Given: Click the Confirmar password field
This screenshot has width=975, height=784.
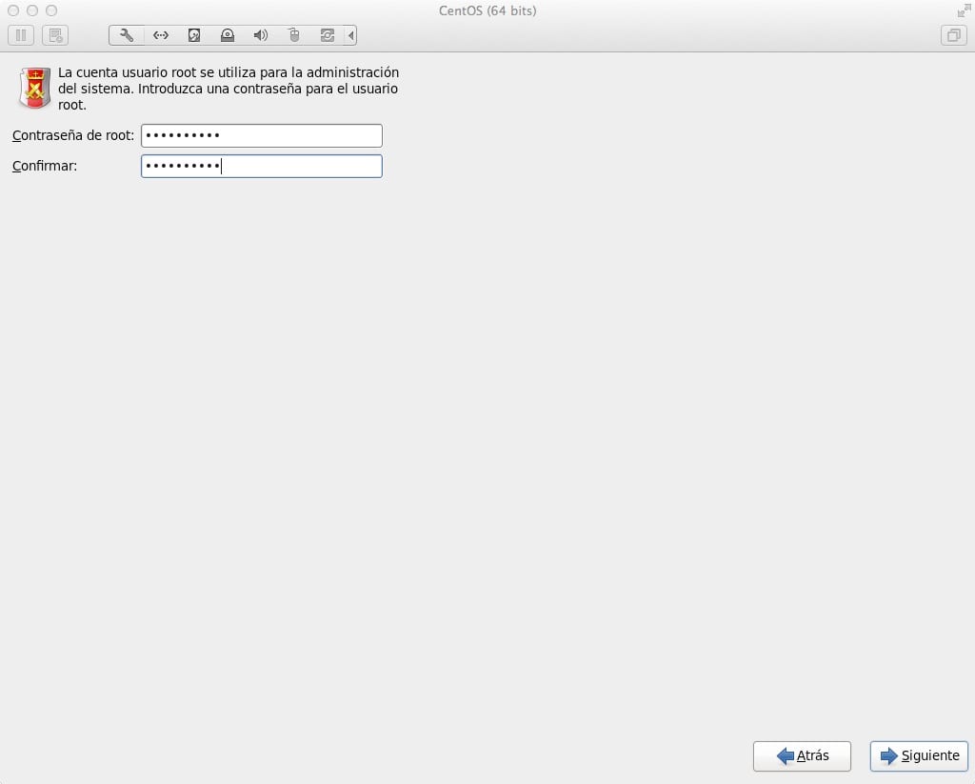Looking at the screenshot, I should [261, 166].
